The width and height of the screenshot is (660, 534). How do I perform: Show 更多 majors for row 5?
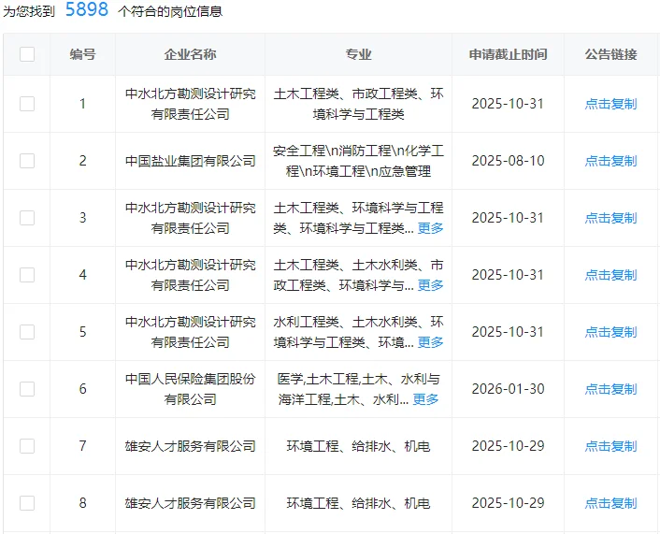pos(431,342)
